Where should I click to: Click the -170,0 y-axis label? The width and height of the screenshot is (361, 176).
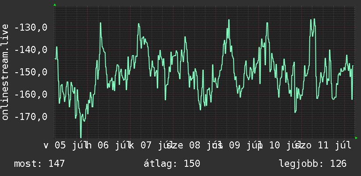[x=31, y=116]
